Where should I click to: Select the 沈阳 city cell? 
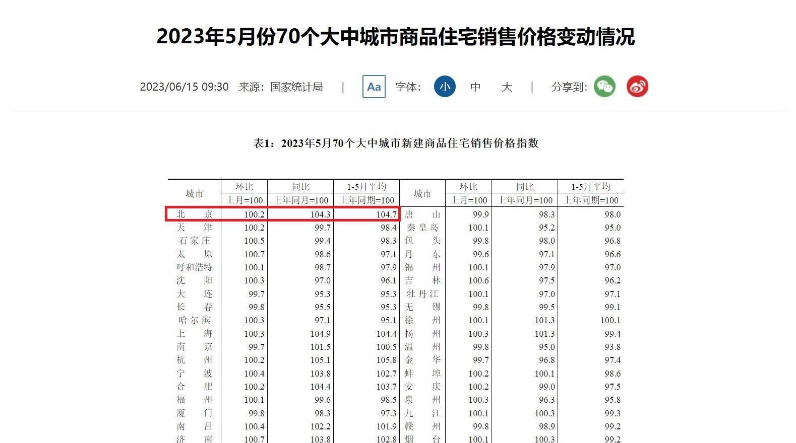click(194, 280)
